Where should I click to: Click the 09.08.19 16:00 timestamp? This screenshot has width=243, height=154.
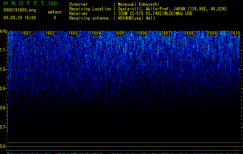pyautogui.click(x=20, y=18)
